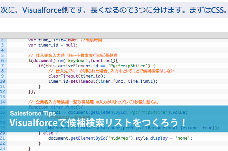228x151 pixels.
Task: Click line number 23 in the gutter
Action: pos(2,148)
